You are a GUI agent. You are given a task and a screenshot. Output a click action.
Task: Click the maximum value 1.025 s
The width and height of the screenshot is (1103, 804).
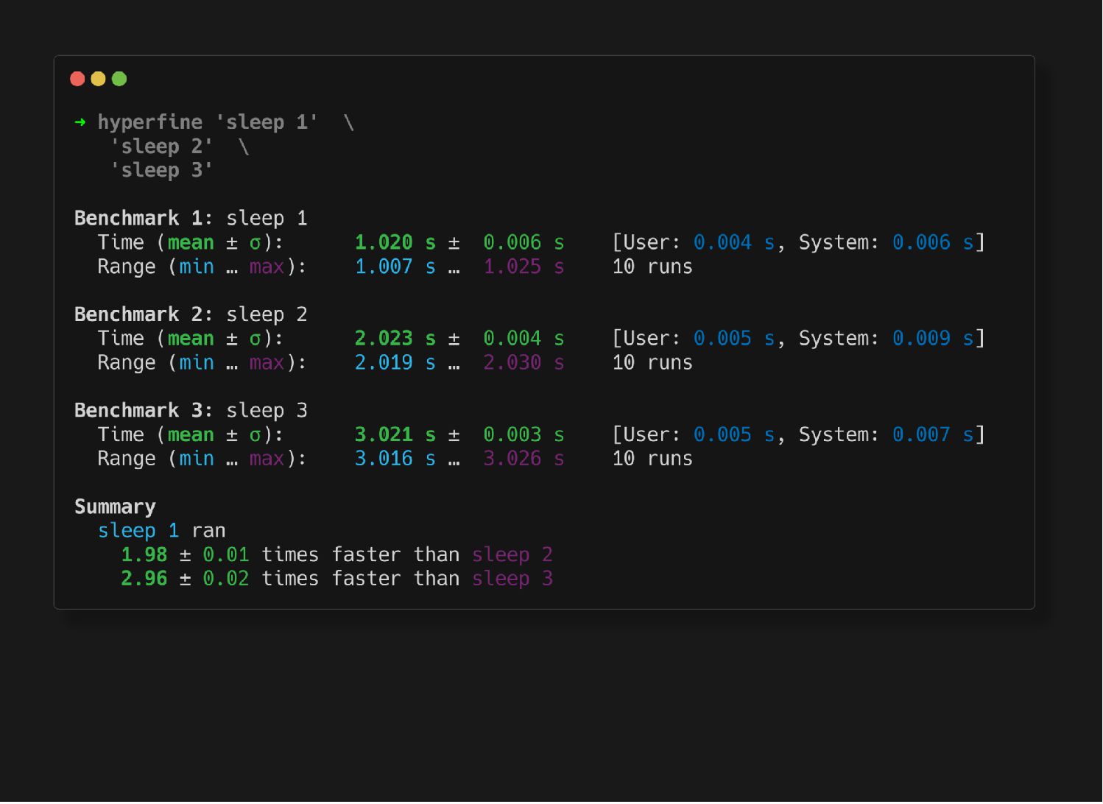(524, 267)
